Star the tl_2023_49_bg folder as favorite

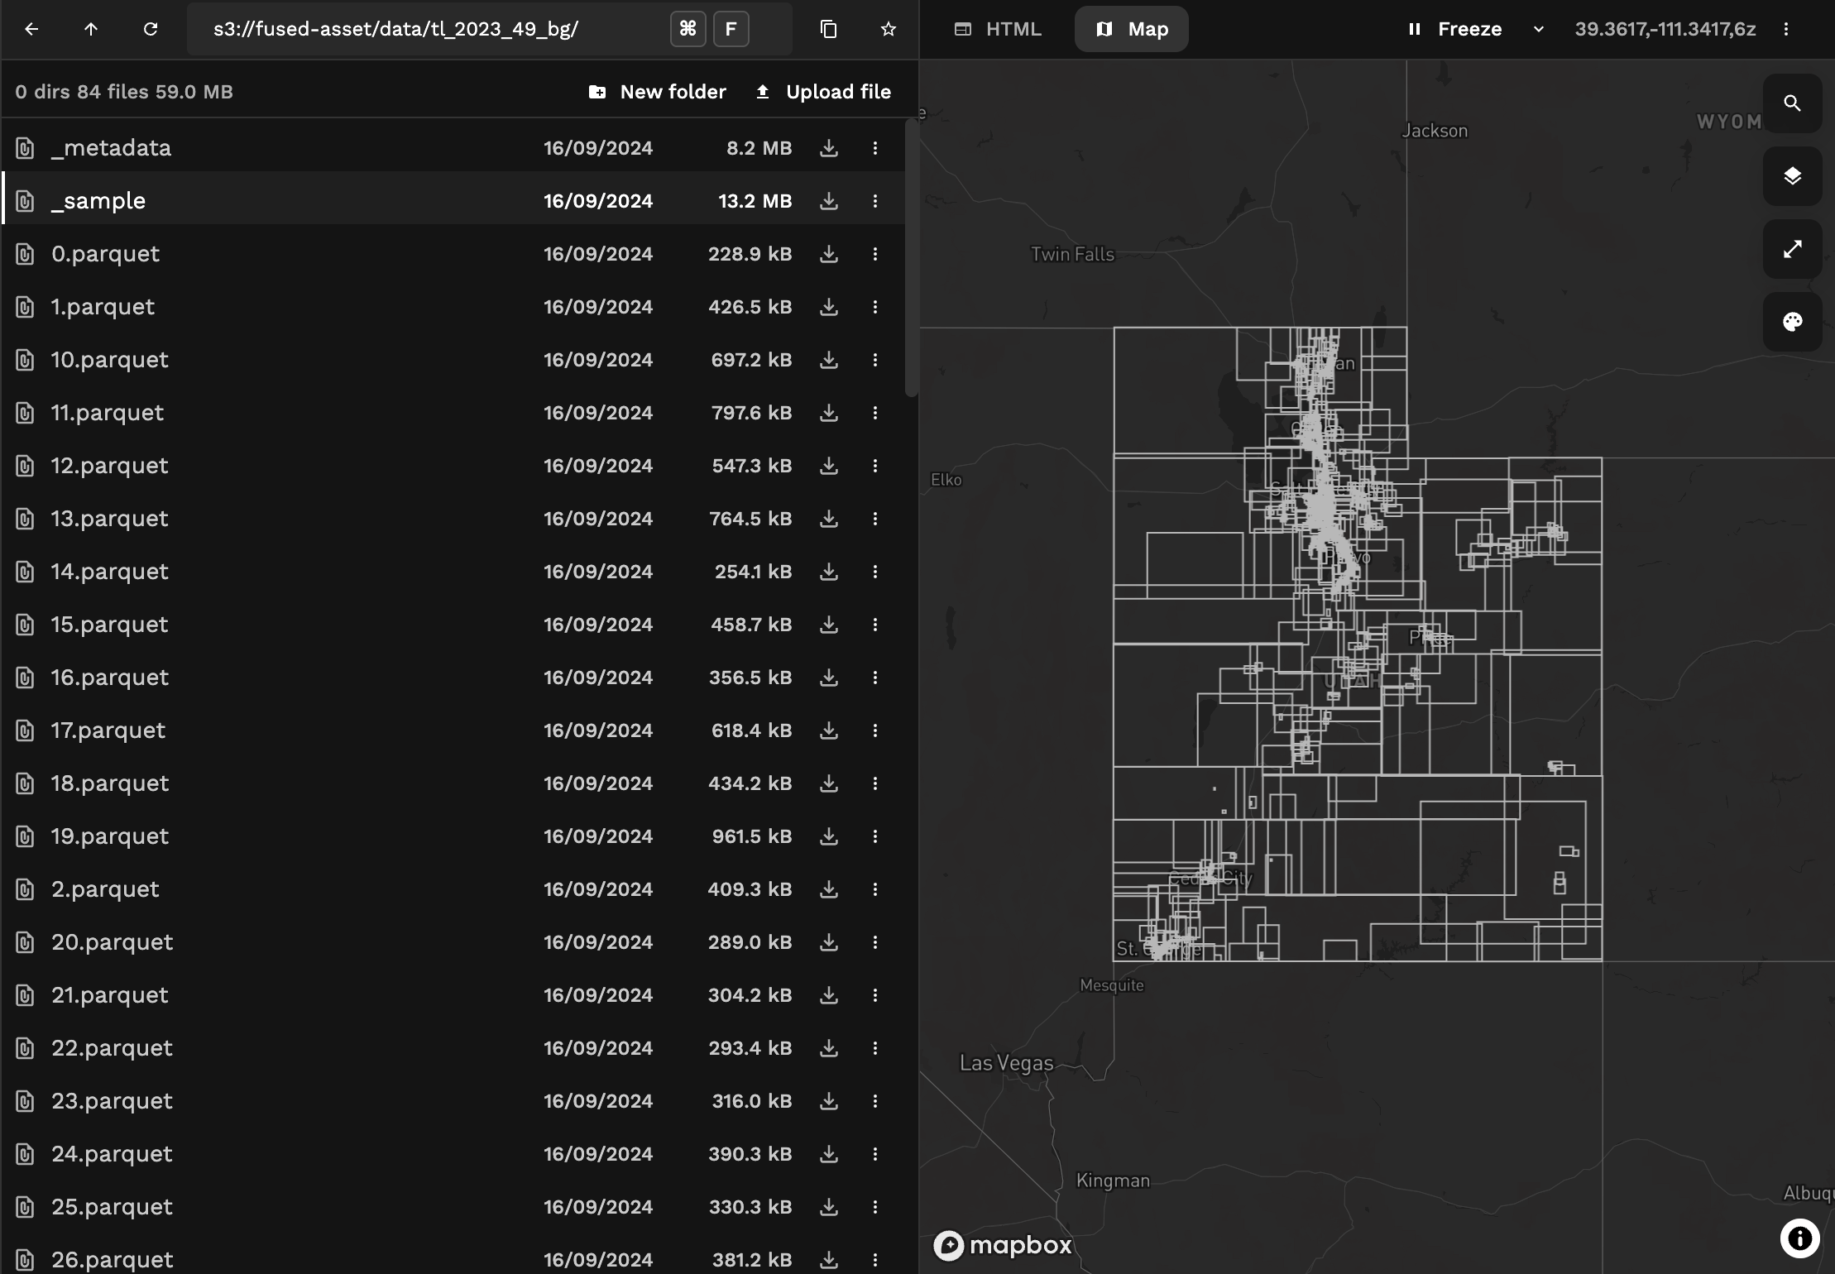coord(889,29)
